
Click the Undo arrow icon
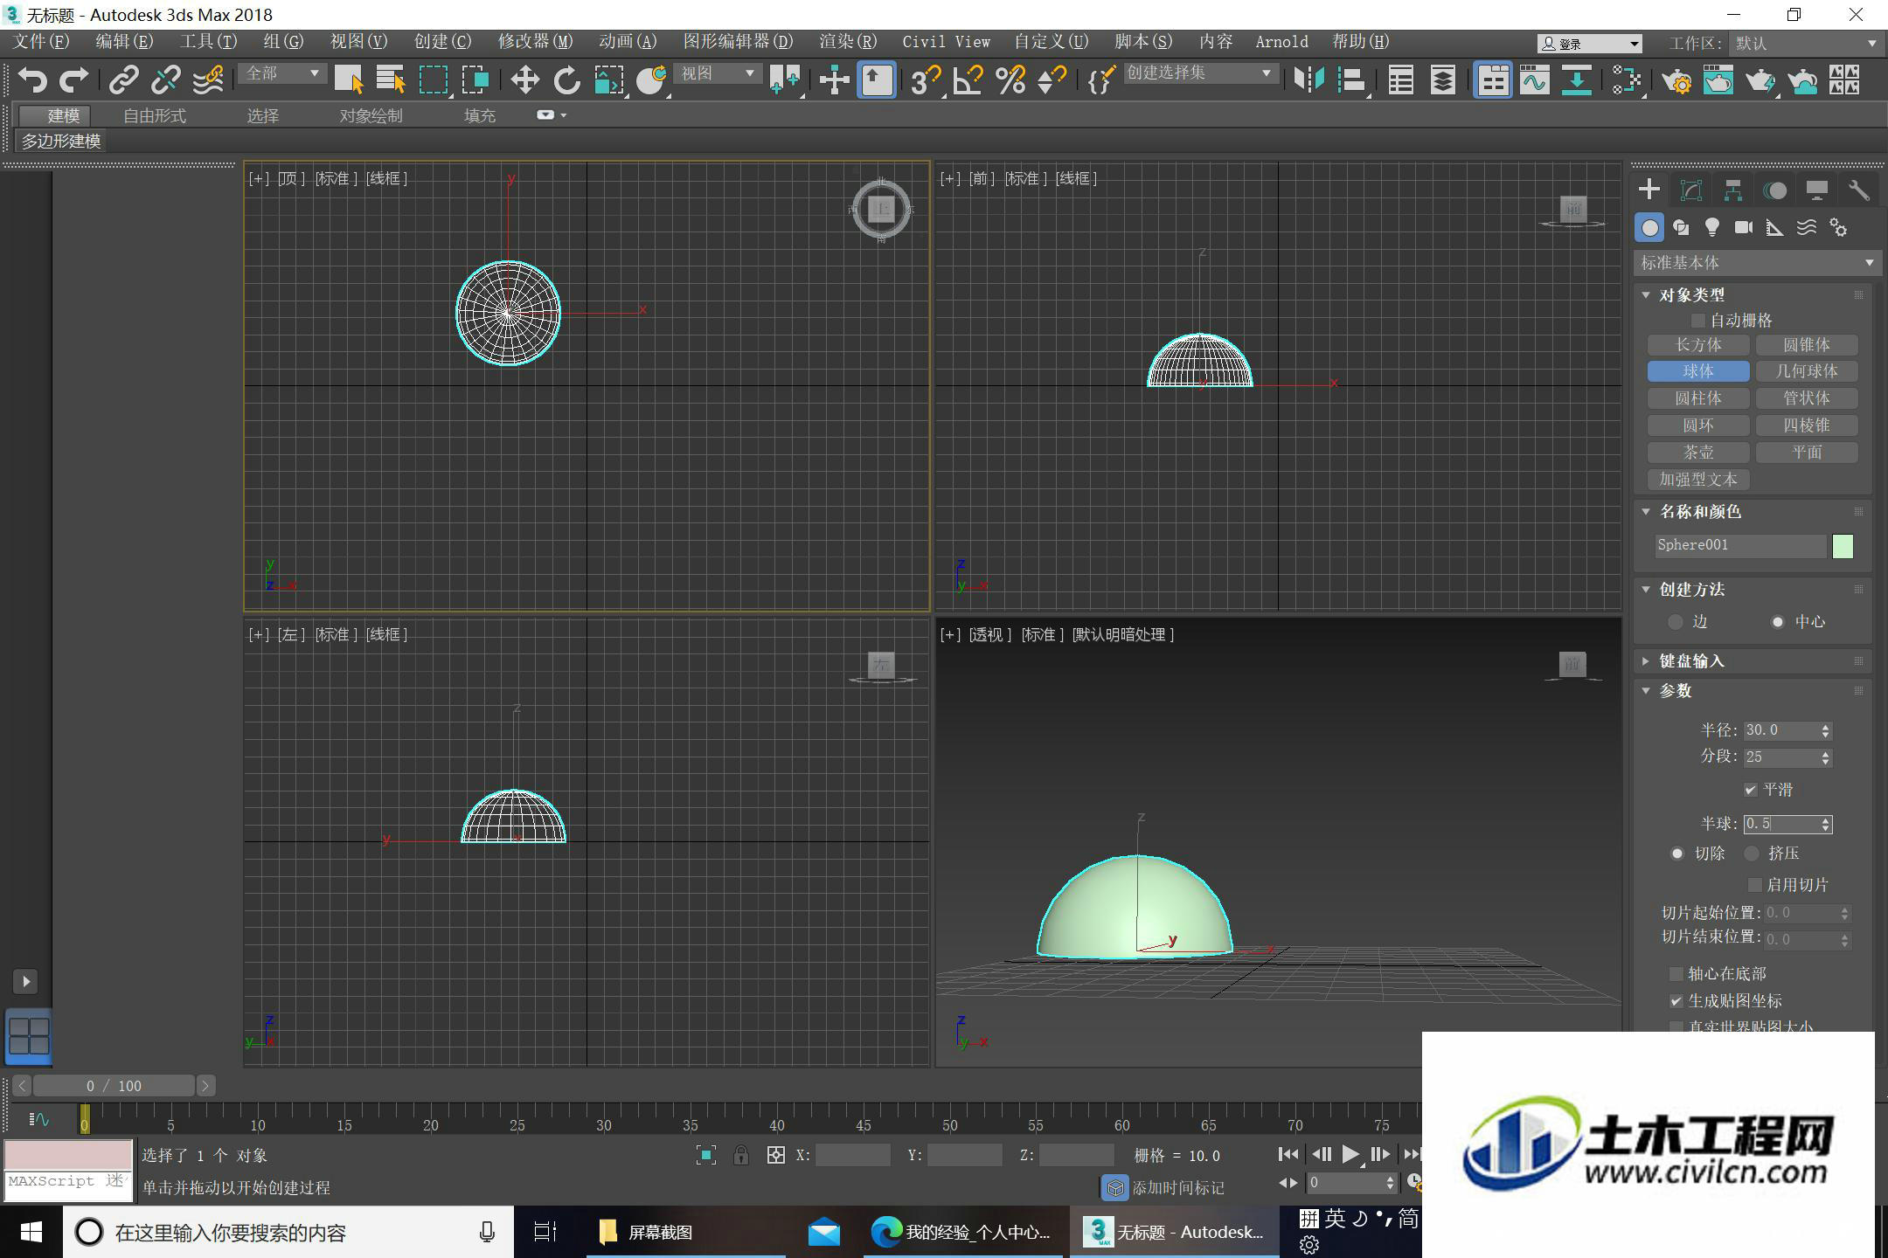click(x=32, y=80)
